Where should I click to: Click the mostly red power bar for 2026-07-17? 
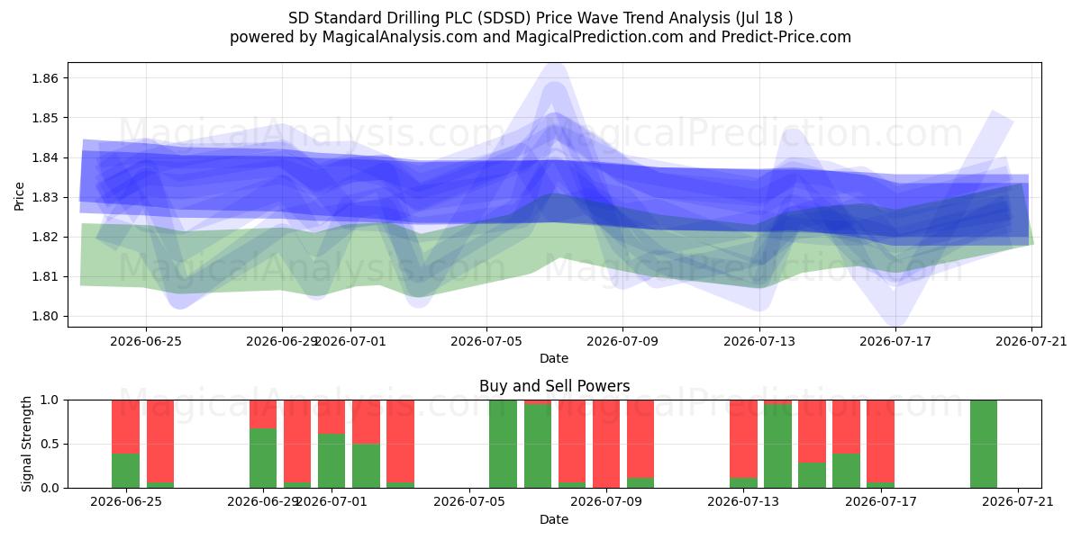[880, 444]
